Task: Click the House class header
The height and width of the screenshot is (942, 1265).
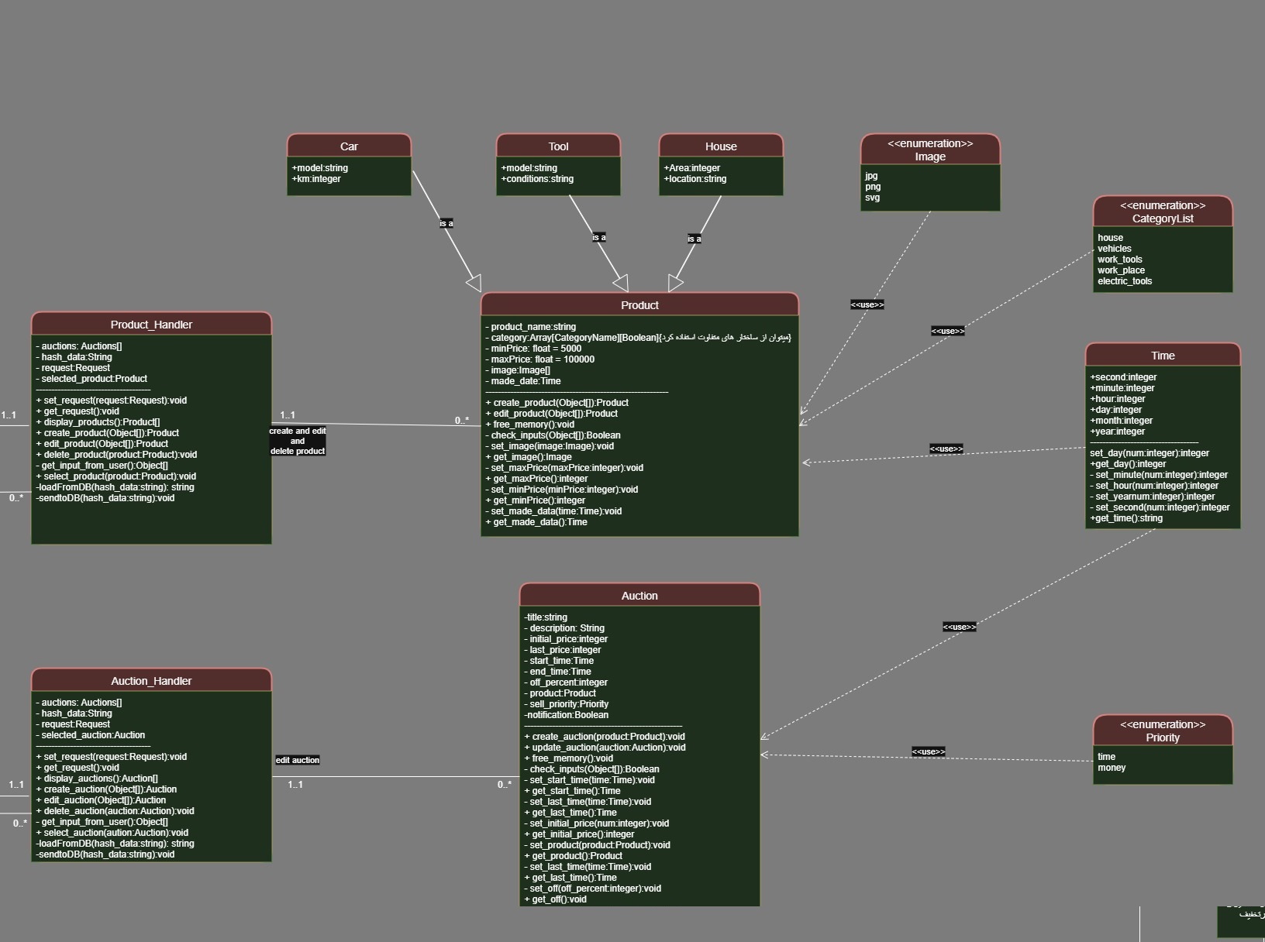Action: point(720,146)
